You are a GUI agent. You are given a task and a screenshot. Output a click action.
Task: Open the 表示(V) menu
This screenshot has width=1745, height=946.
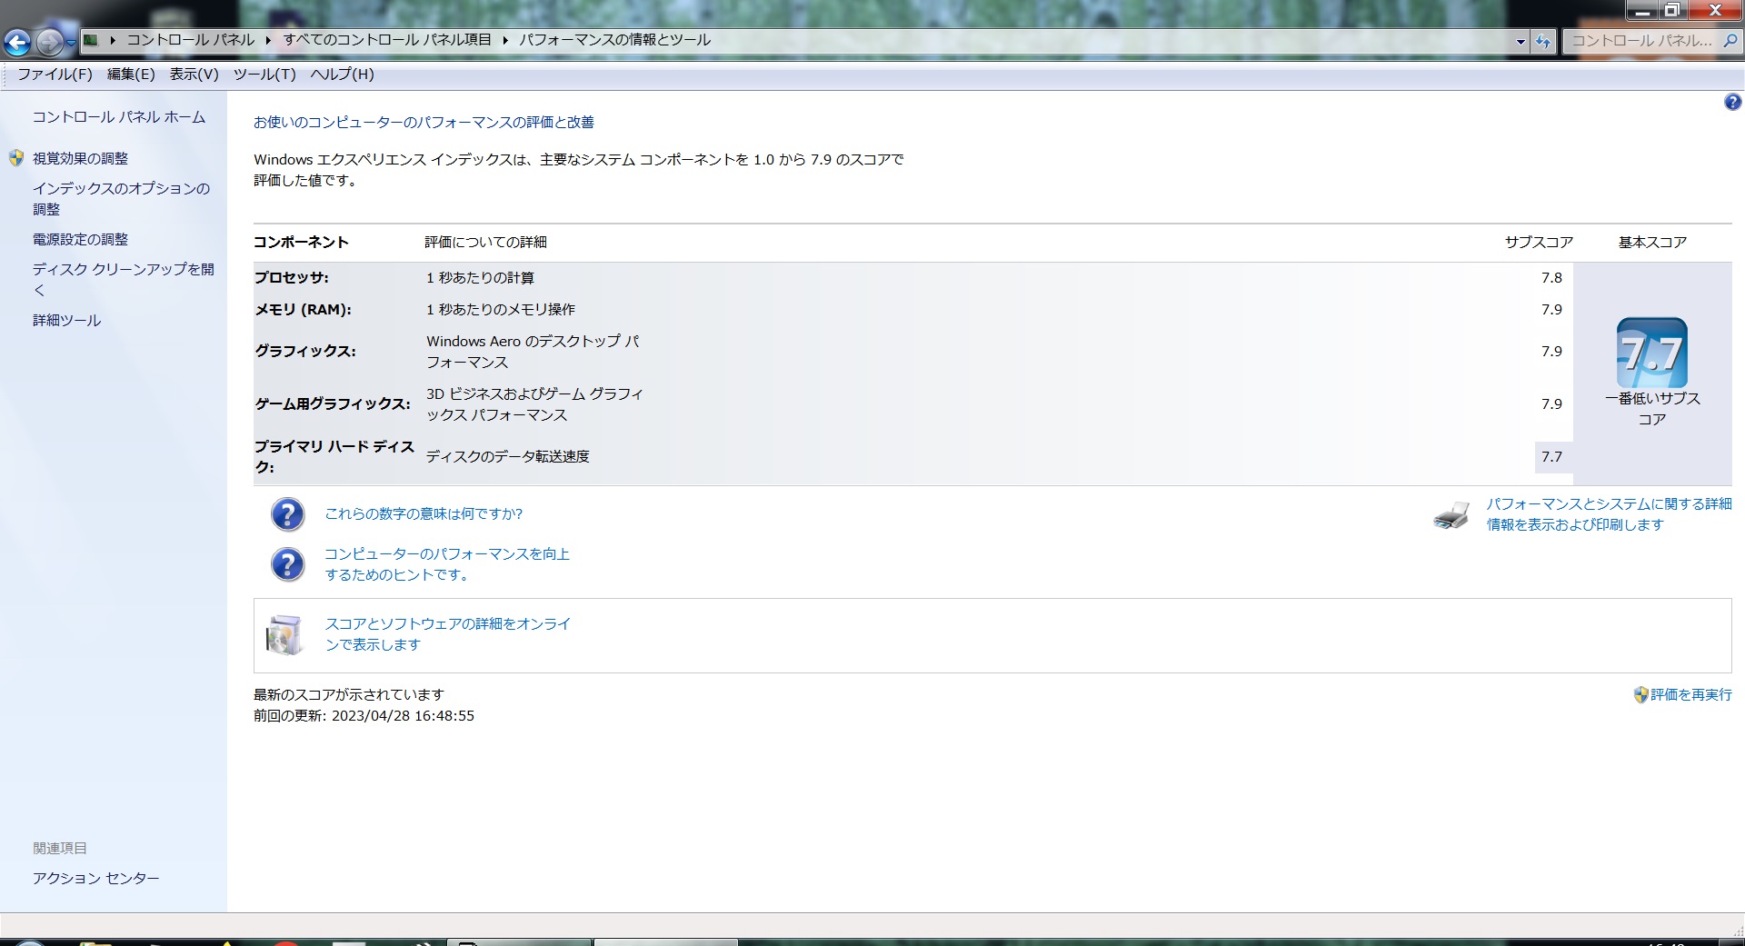tap(194, 75)
